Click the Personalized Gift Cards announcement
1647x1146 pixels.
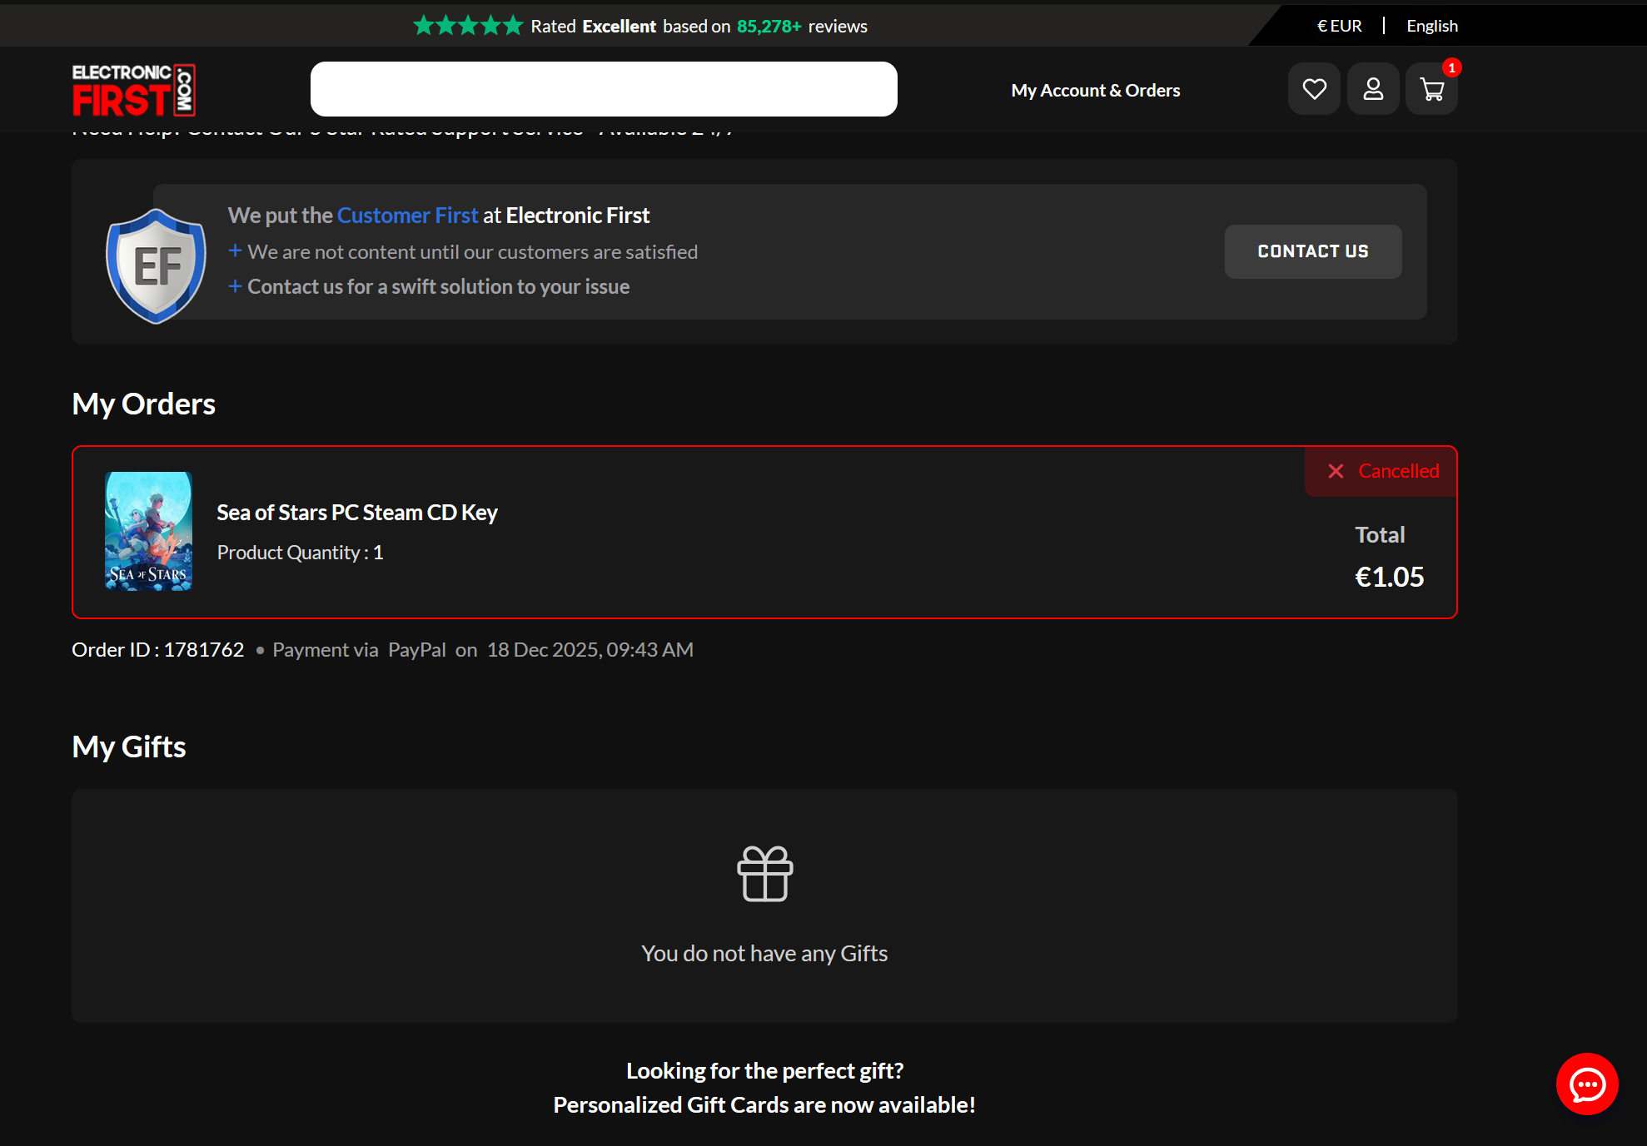click(x=764, y=1104)
